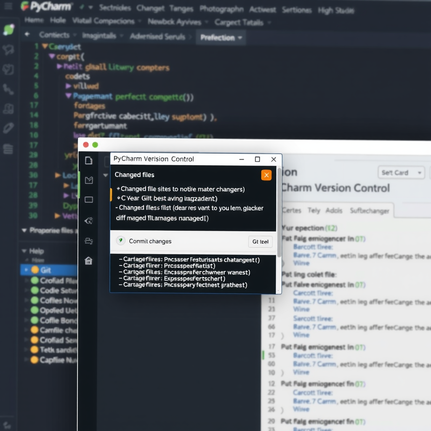Viewport: 431px width, 431px height.
Task: Expand the Git tree item
Action: click(26, 270)
